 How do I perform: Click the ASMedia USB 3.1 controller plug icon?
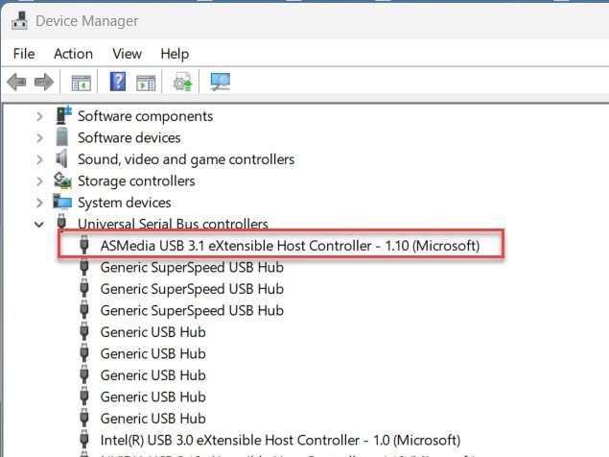(84, 245)
